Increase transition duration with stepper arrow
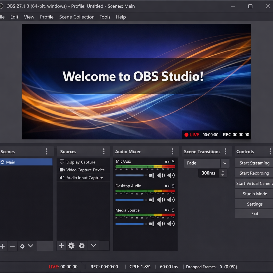The width and height of the screenshot is (273, 273). pos(223,171)
